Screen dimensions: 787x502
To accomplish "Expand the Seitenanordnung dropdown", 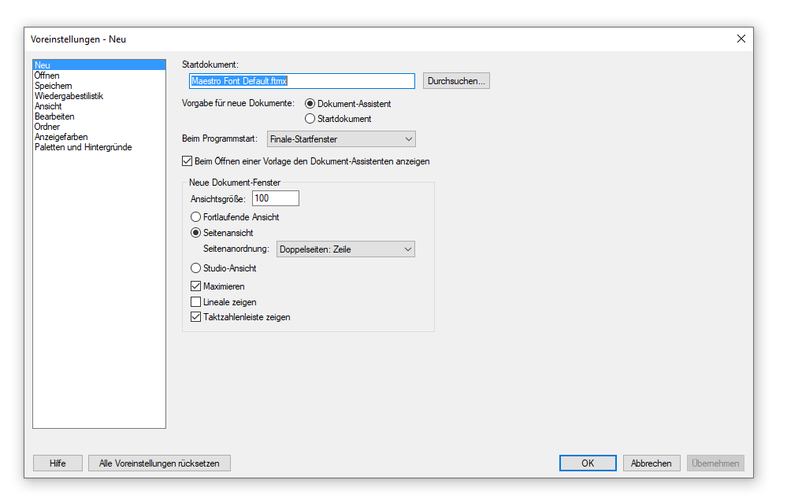I will pyautogui.click(x=346, y=249).
